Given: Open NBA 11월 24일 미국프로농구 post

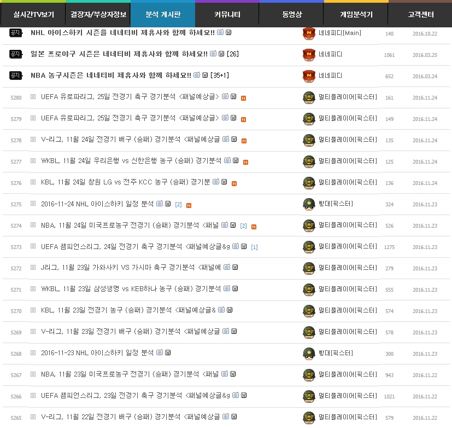Looking at the screenshot, I should [130, 225].
